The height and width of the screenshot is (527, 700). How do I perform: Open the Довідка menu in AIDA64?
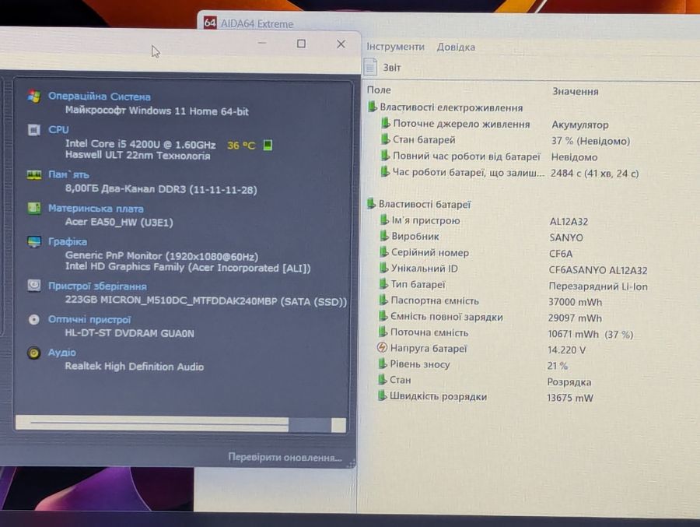[456, 47]
